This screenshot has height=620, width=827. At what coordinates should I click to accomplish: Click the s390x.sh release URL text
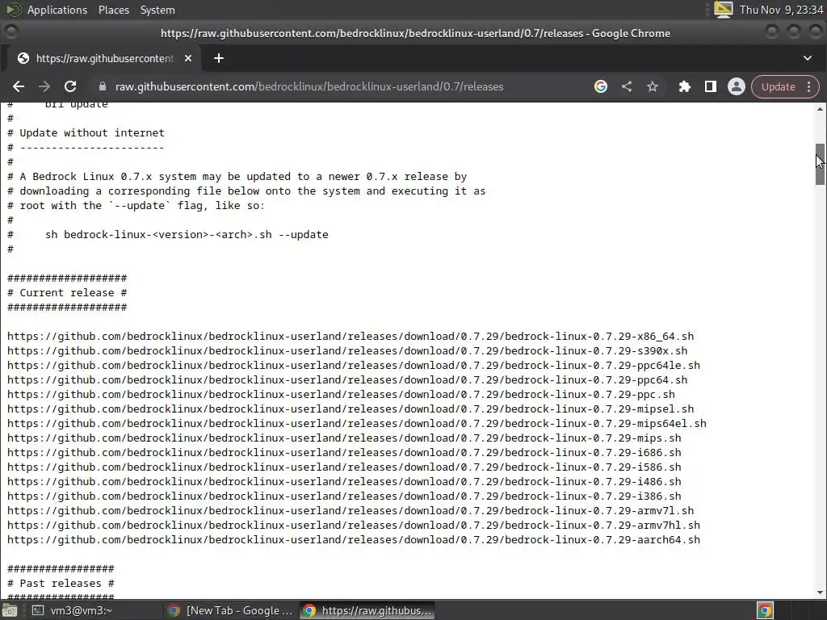click(347, 351)
